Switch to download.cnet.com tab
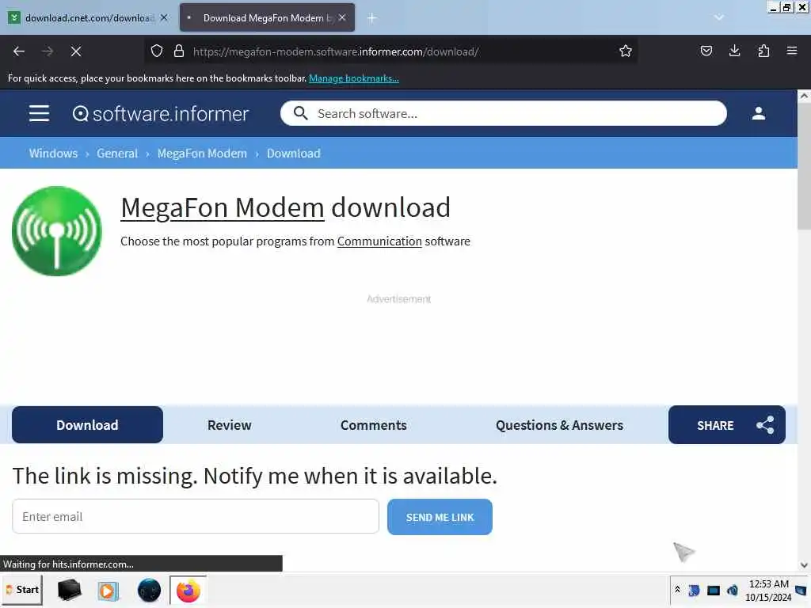Screen dimensions: 811x608 coord(88,18)
